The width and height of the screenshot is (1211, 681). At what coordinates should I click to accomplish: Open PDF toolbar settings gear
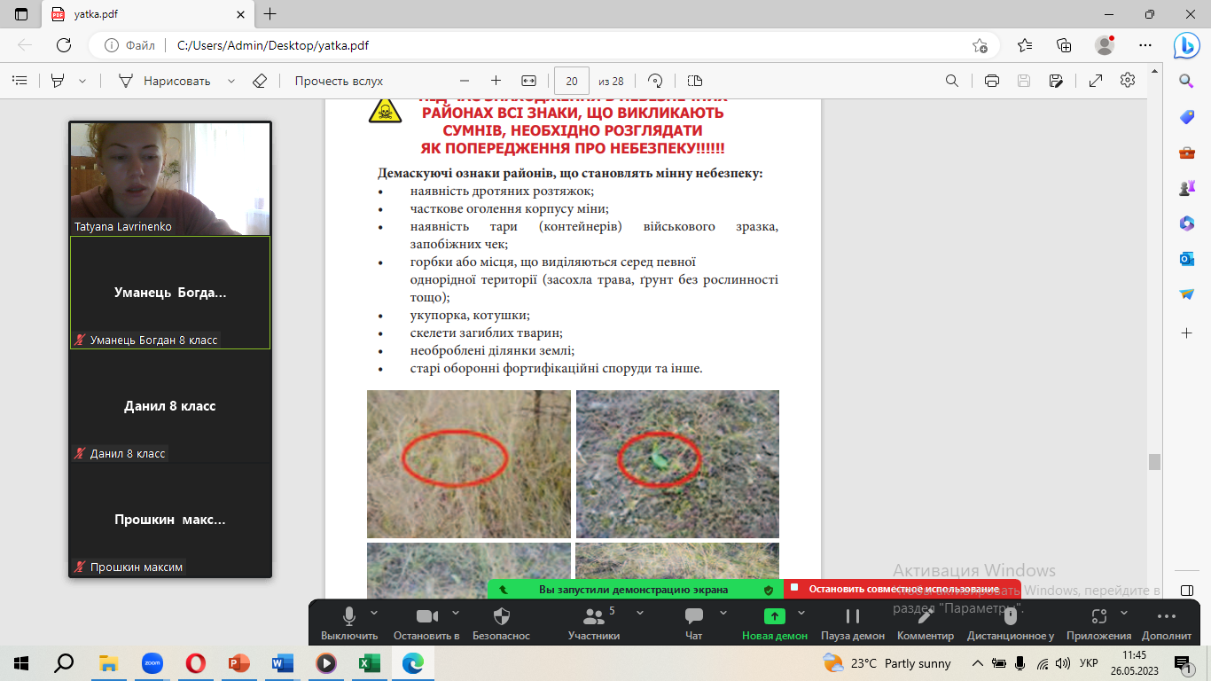pos(1128,81)
